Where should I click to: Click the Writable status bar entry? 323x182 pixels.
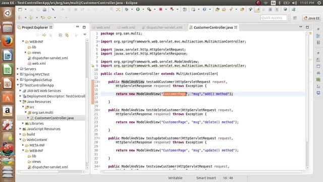175,178
